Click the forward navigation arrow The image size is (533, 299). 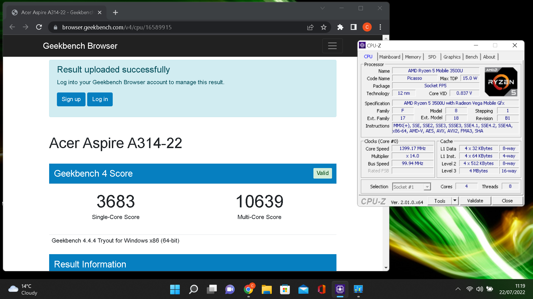(x=26, y=27)
